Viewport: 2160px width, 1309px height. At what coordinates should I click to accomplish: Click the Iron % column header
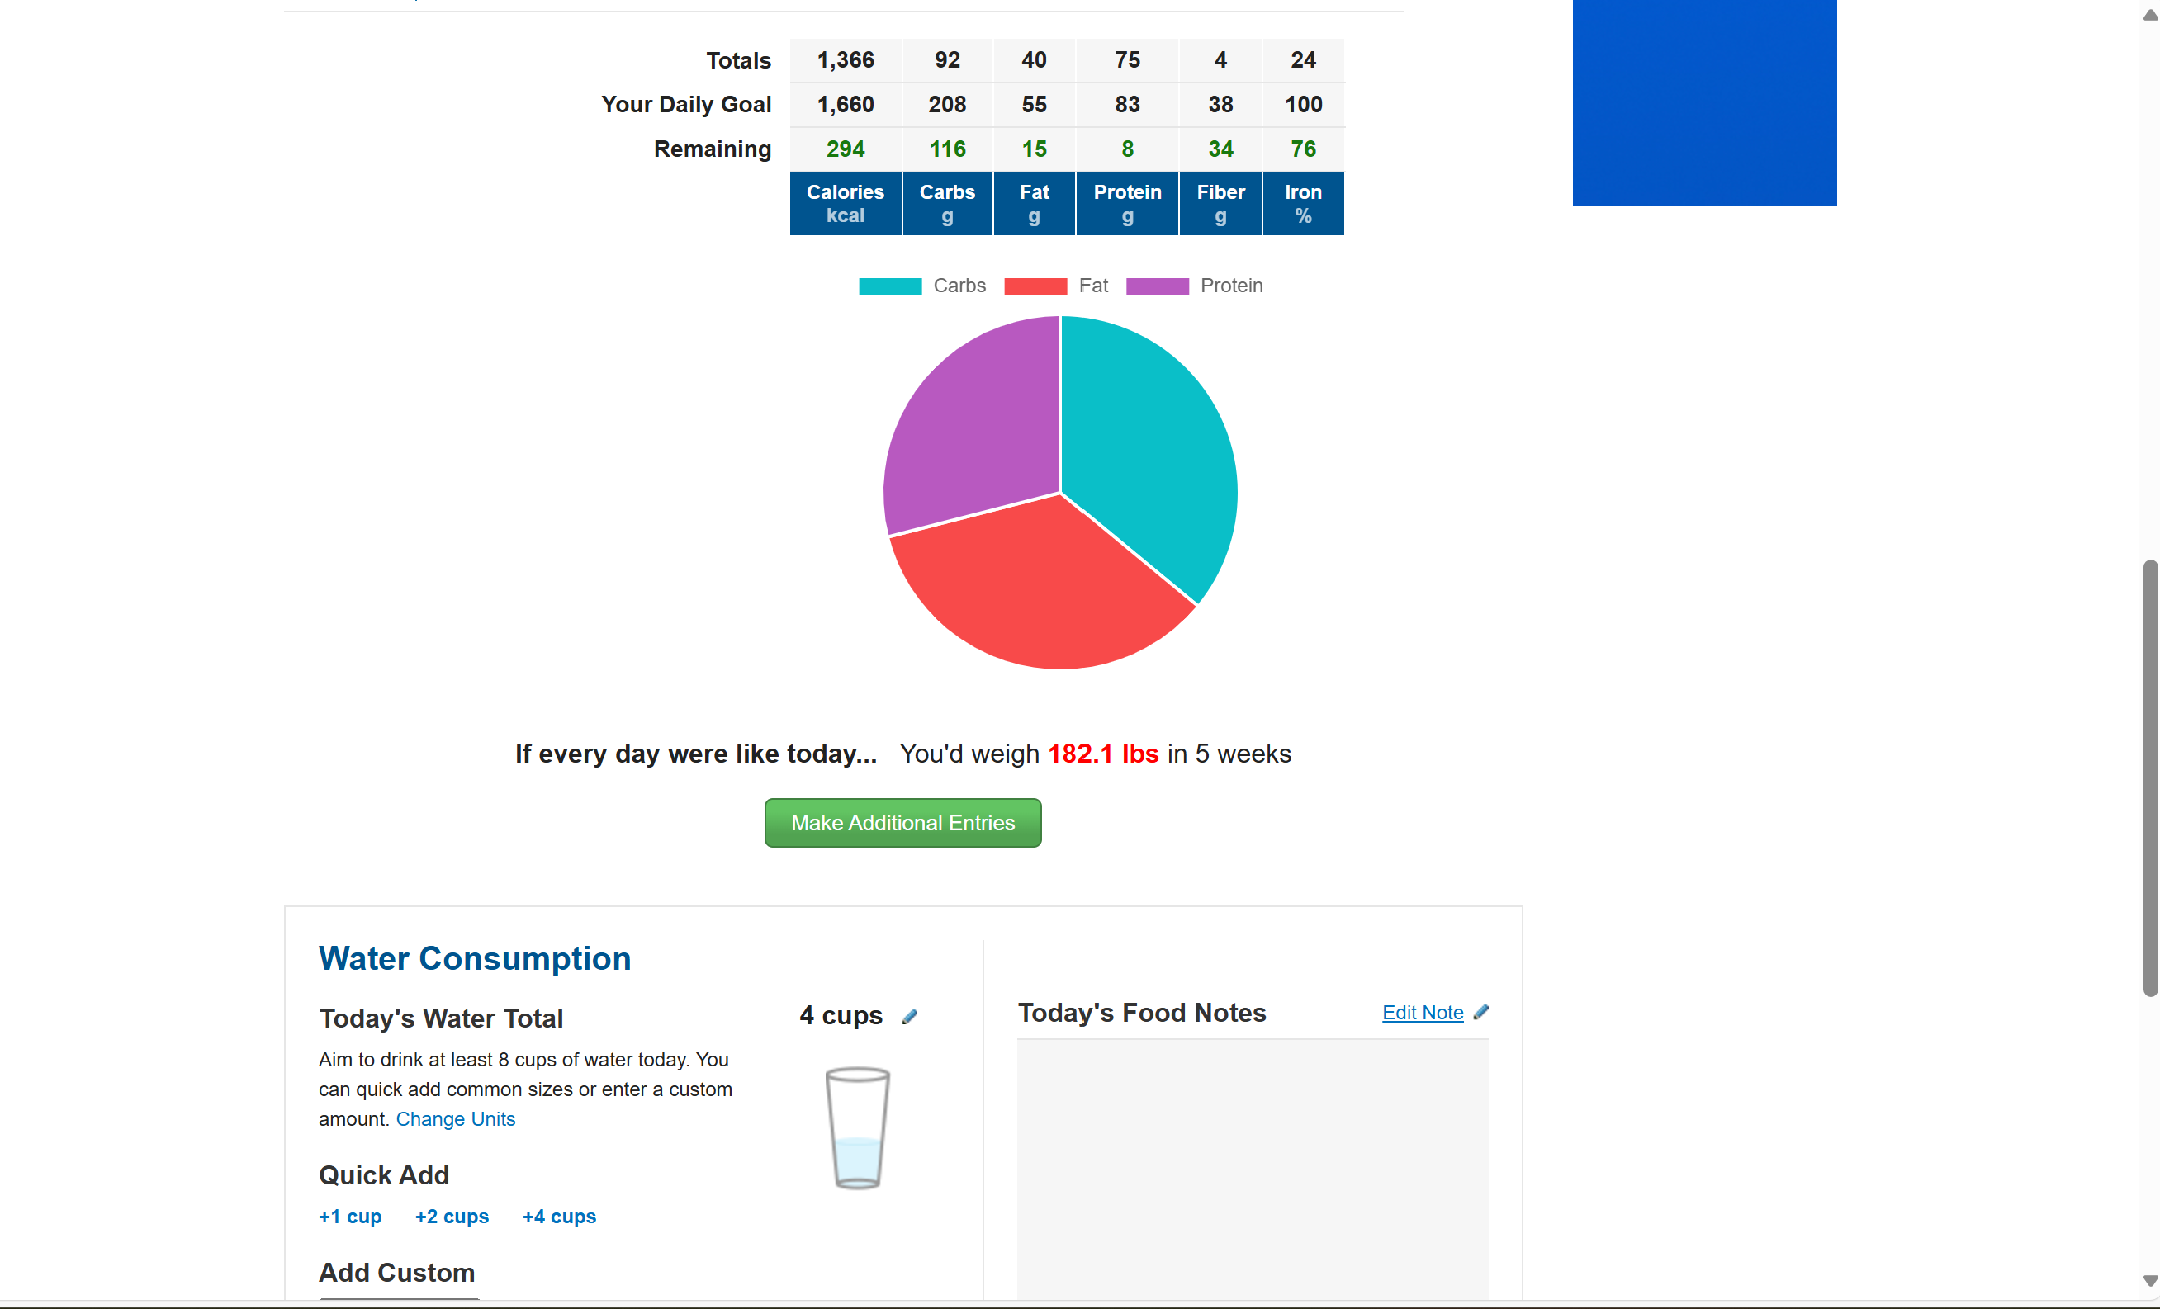coord(1304,204)
